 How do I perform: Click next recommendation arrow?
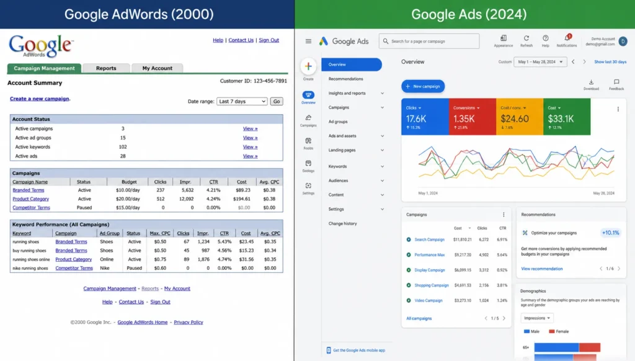pyautogui.click(x=619, y=269)
